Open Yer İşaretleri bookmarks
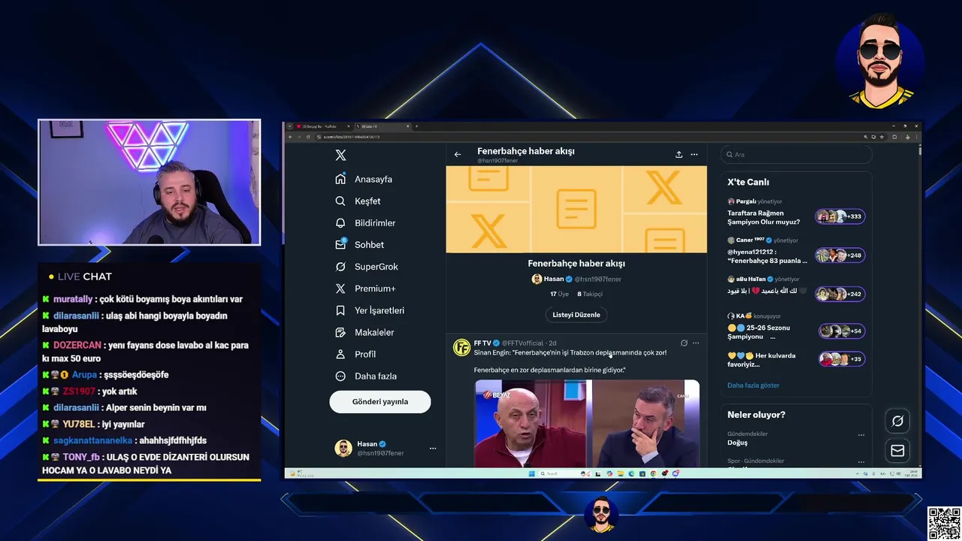Viewport: 962px width, 541px height. [369, 310]
